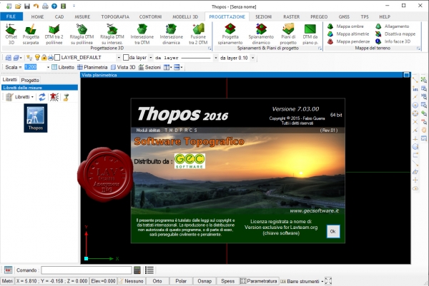The image size is (429, 286).
Task: Toggle Spess in status bar
Action: click(x=227, y=281)
